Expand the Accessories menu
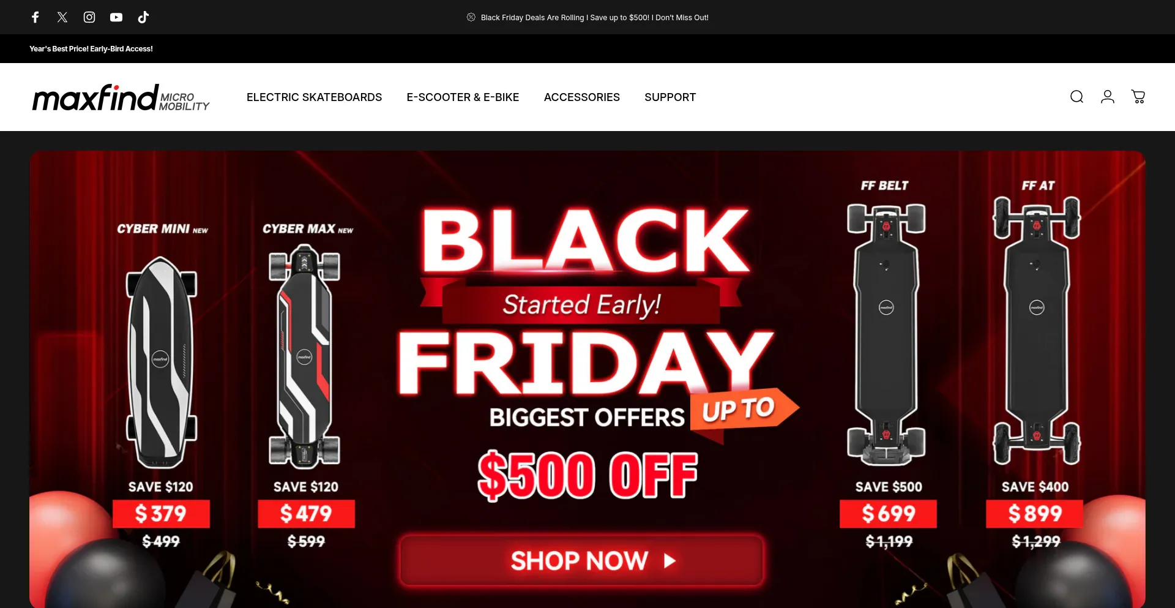 point(582,97)
